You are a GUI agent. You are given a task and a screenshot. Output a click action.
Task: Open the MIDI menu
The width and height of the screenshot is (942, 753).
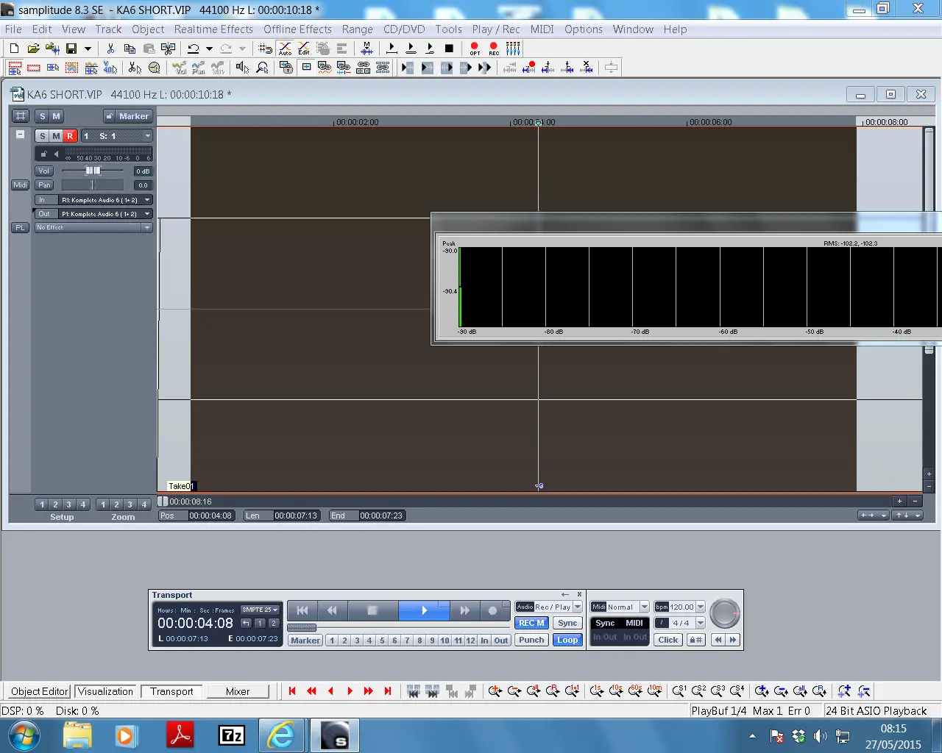542,29
